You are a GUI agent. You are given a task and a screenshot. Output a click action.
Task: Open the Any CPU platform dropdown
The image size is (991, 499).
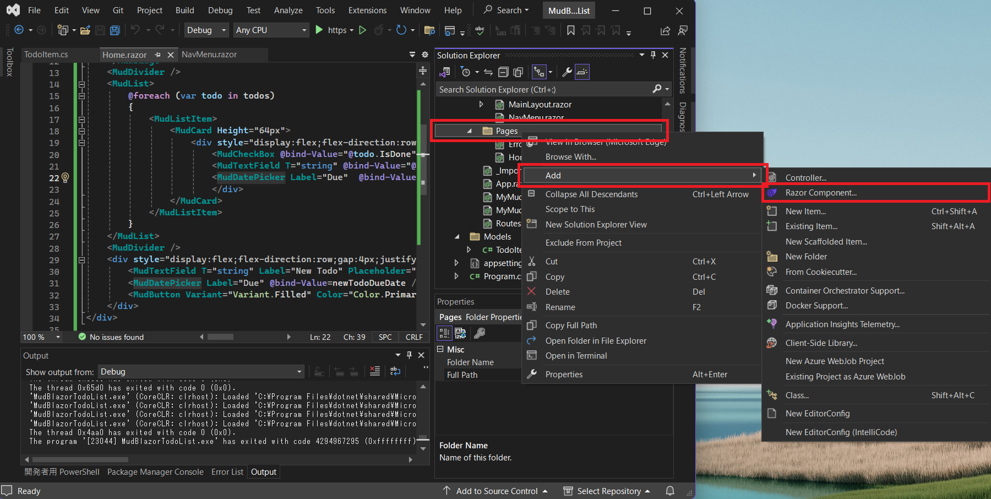(x=271, y=30)
